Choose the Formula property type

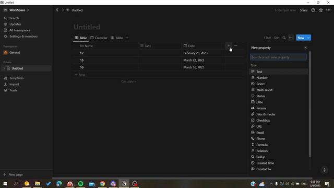click(279, 145)
